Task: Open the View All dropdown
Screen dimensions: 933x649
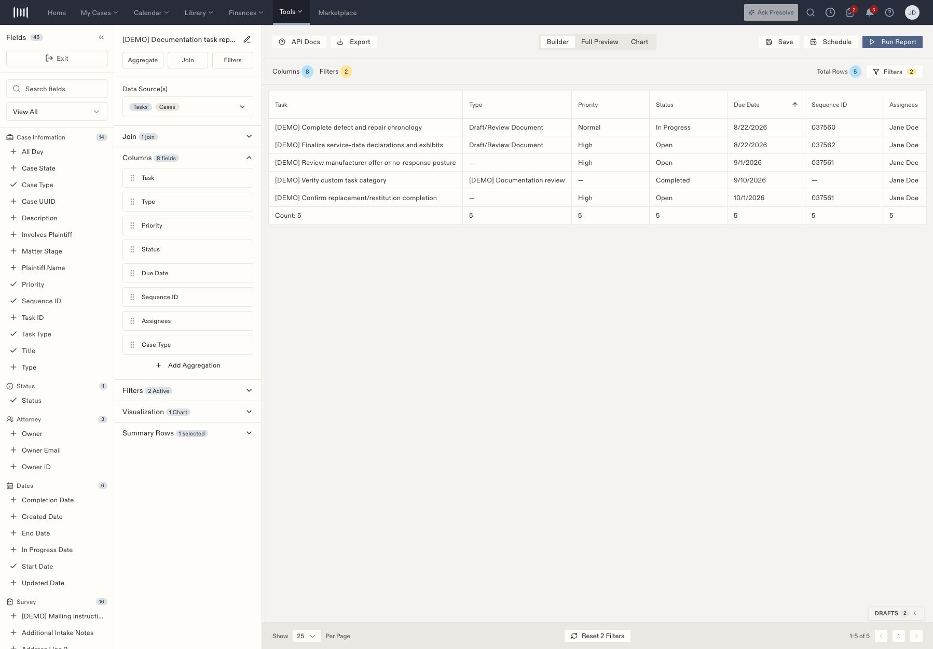Action: (57, 111)
